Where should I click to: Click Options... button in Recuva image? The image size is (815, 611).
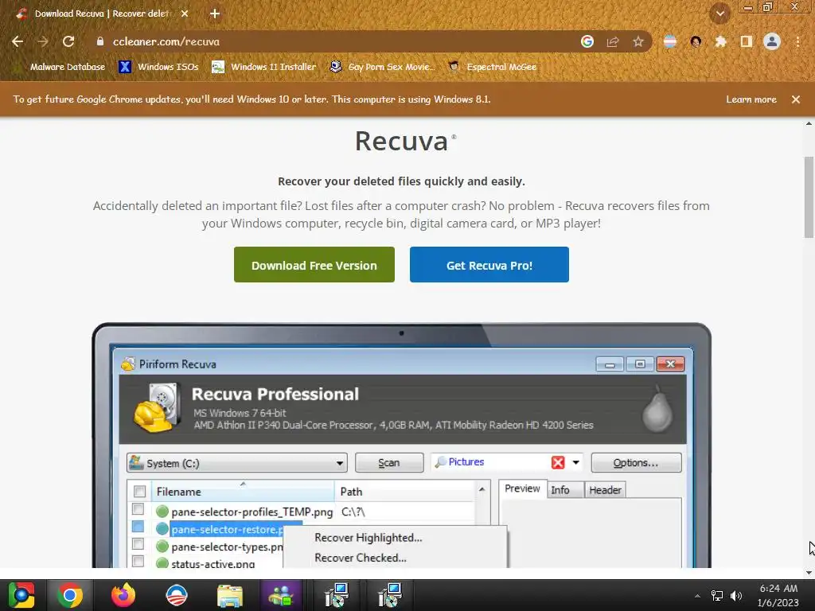[636, 462]
